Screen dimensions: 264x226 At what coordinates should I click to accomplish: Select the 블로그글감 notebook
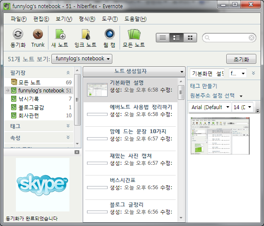39,107
